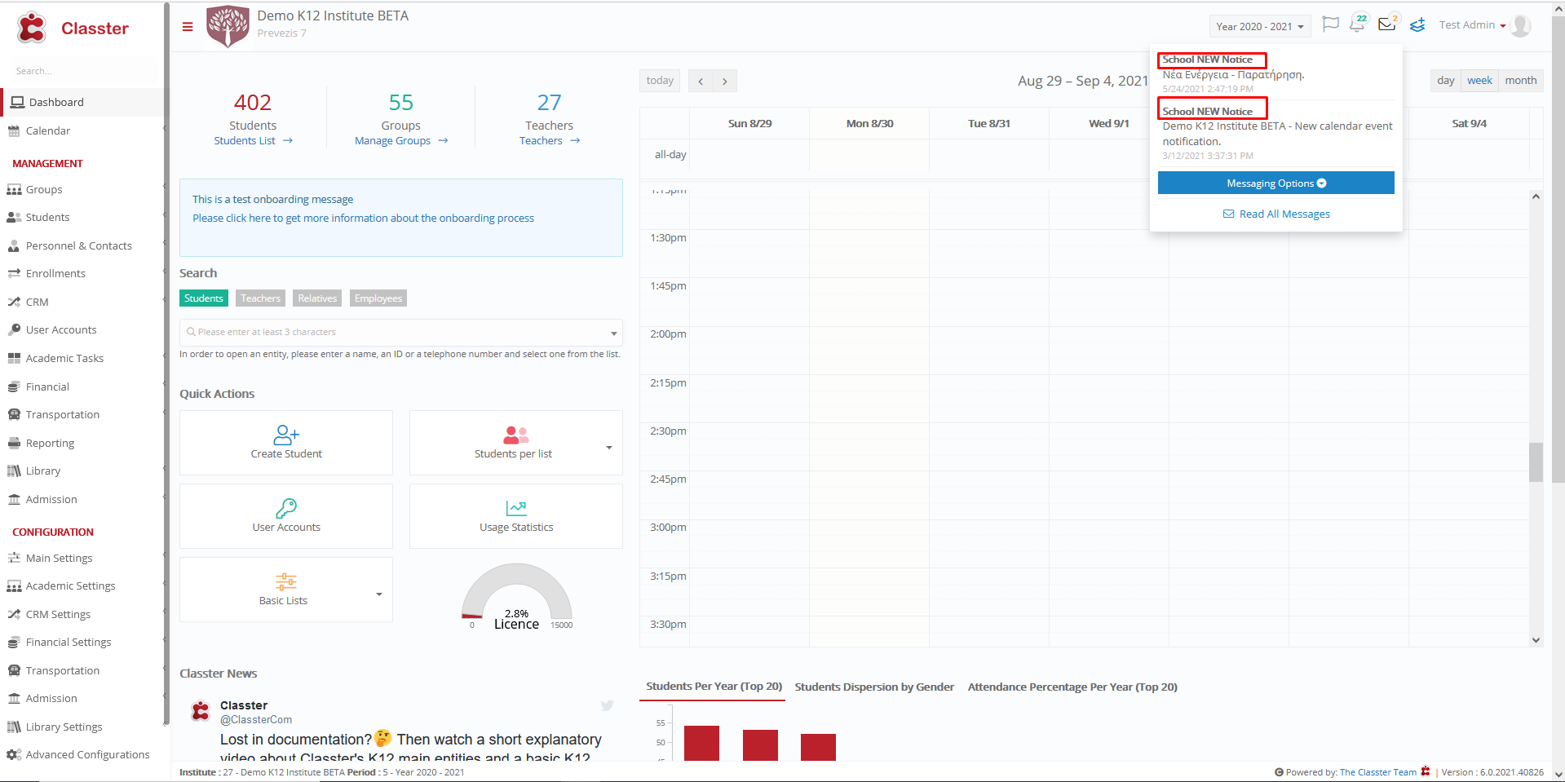The height and width of the screenshot is (782, 1565).
Task: Select the Students search filter
Action: click(204, 298)
